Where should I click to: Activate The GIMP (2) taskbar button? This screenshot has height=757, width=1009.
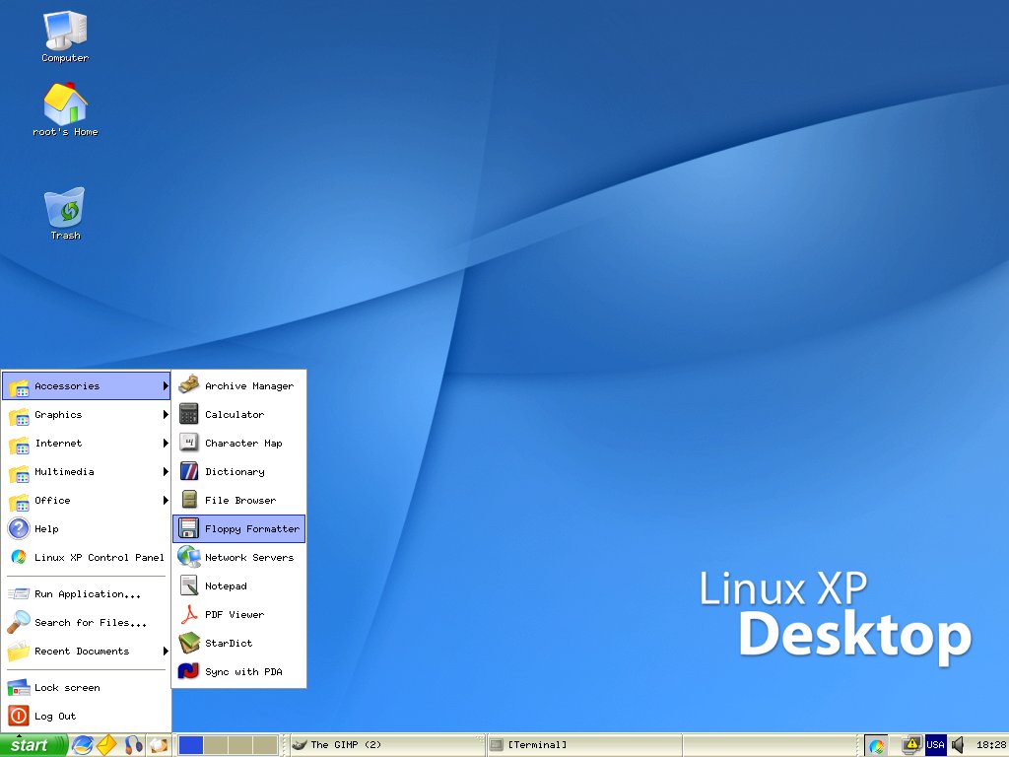pyautogui.click(x=386, y=745)
